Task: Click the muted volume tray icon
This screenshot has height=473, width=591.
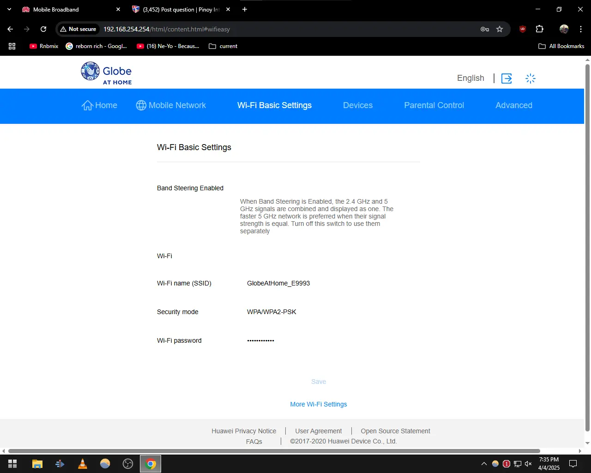Action: [529, 464]
